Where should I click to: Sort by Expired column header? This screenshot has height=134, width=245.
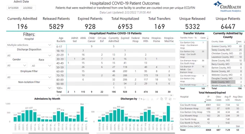[125, 38]
